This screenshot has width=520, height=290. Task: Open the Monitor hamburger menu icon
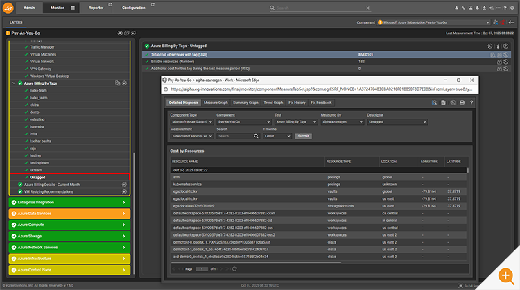(73, 8)
